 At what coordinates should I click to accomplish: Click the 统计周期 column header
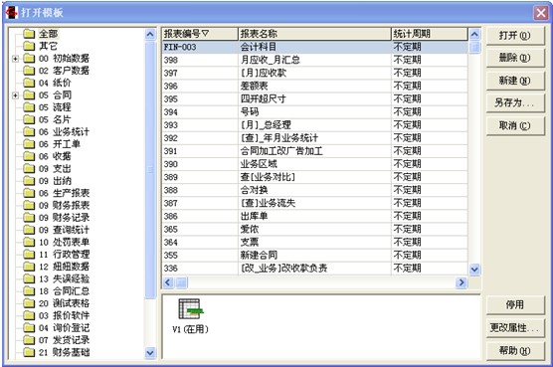click(x=430, y=34)
